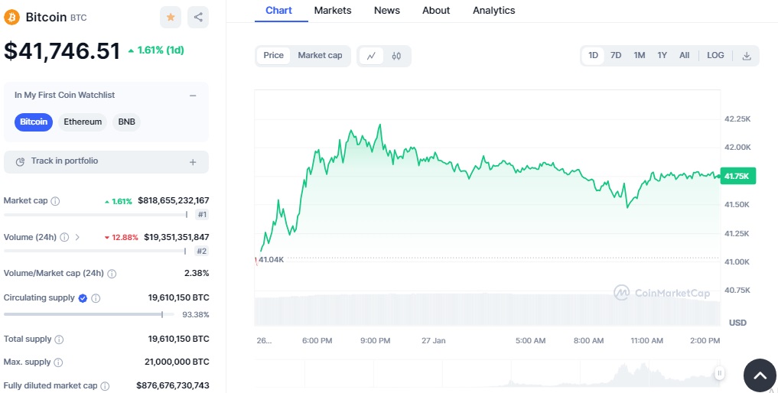Select BNB watchlist chip

tap(126, 122)
